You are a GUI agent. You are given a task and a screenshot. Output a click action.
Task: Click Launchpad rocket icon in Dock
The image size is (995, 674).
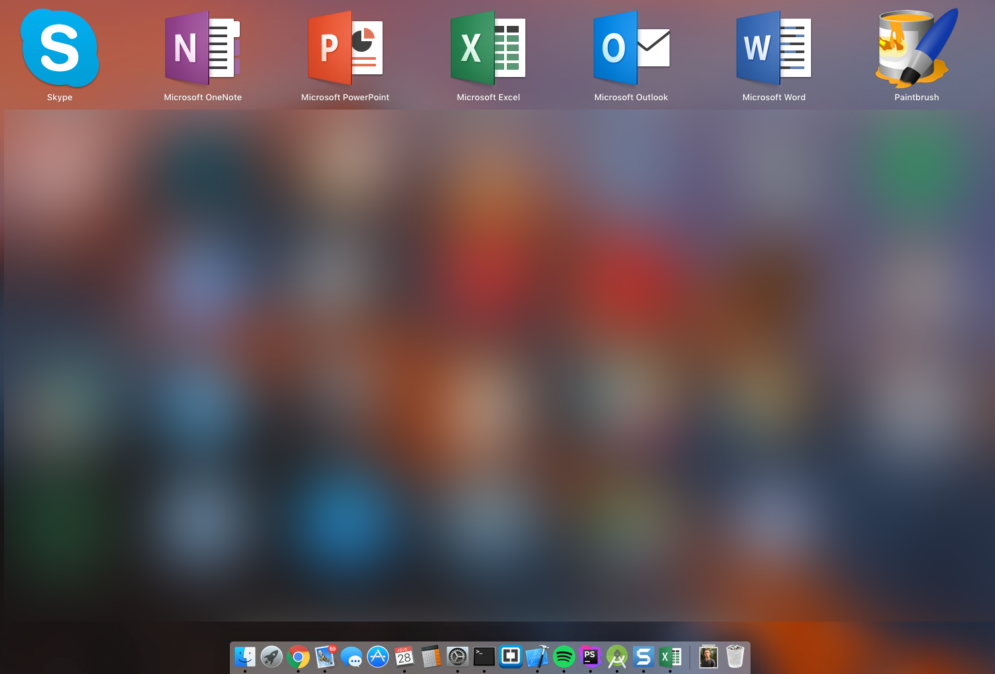point(272,657)
